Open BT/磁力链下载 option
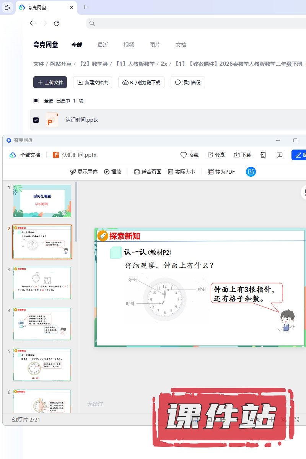This screenshot has height=459, width=306. point(142,82)
